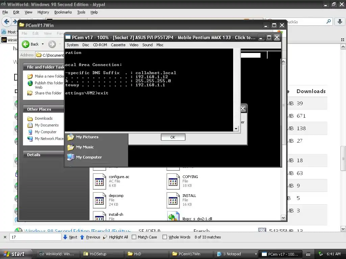Click the Forward arrow in Explorer toolbar

pos(52,44)
